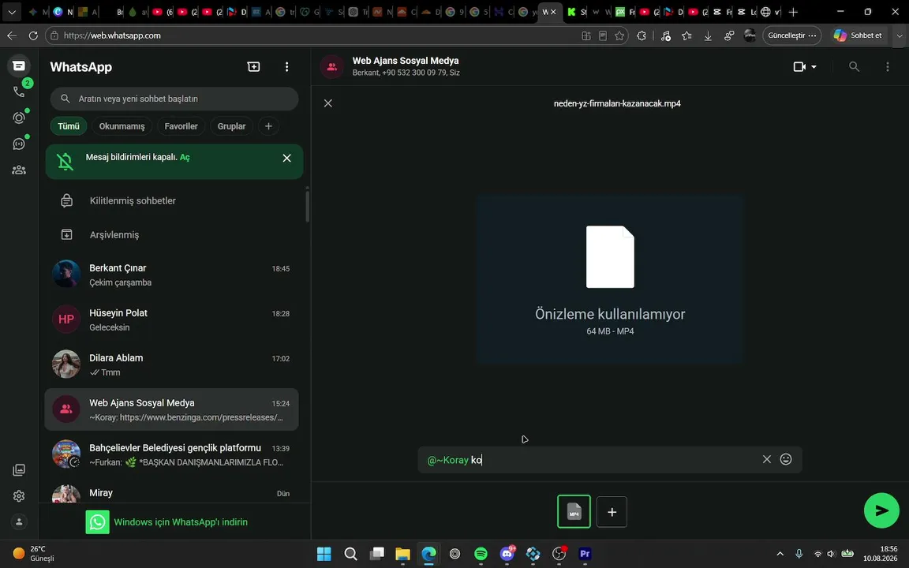Select the Okunmamış filter tab
The image size is (909, 568).
[x=122, y=125]
